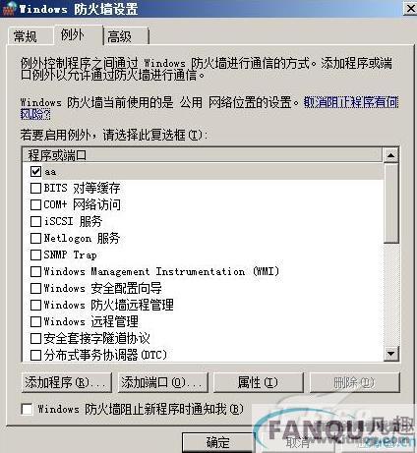Screen dimensions: 417x453
Task: Enable the Netlogon 服务 exception
Action: click(35, 238)
